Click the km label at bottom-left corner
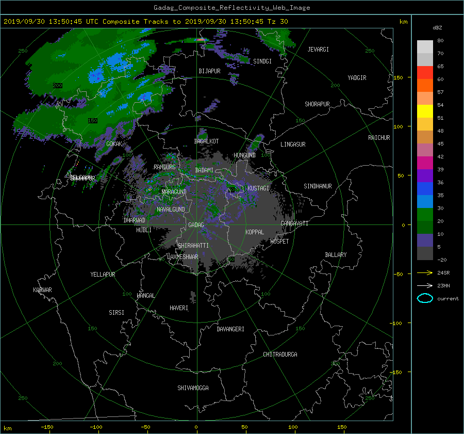The width and height of the screenshot is (464, 434). (8, 428)
